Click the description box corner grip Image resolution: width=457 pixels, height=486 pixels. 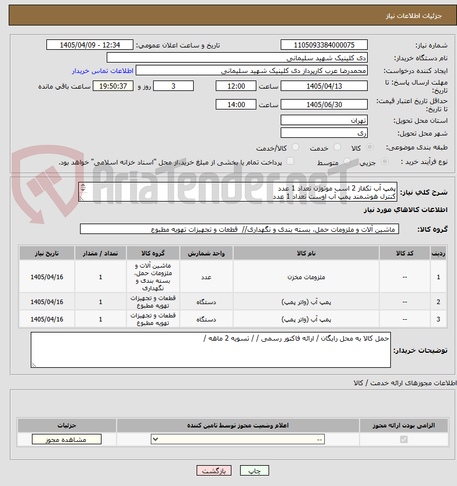click(82, 199)
